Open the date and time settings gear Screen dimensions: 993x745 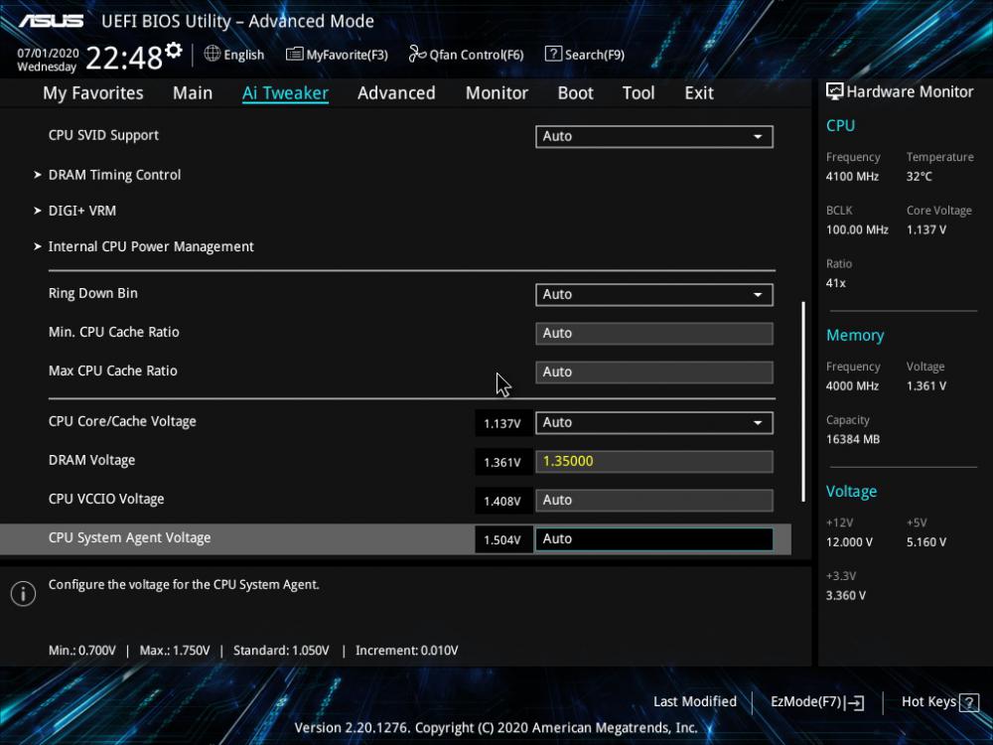click(x=174, y=51)
